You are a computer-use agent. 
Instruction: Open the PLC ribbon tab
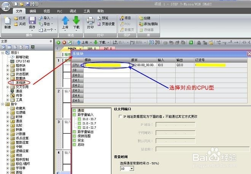coord(60,11)
